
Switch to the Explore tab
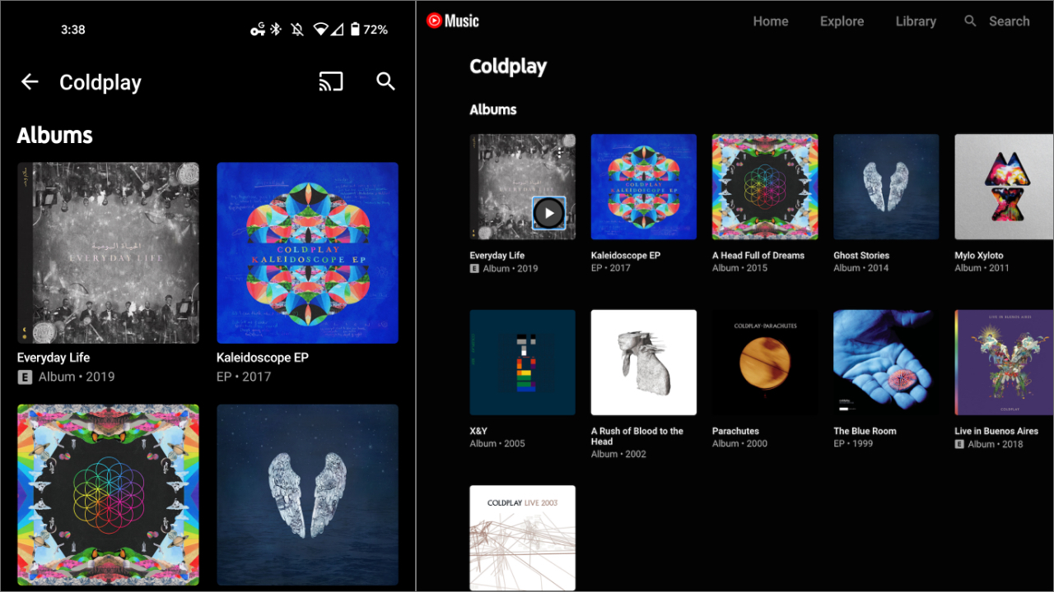(x=842, y=21)
